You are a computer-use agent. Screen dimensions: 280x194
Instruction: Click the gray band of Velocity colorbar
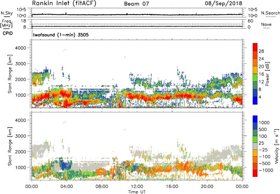tap(255, 146)
